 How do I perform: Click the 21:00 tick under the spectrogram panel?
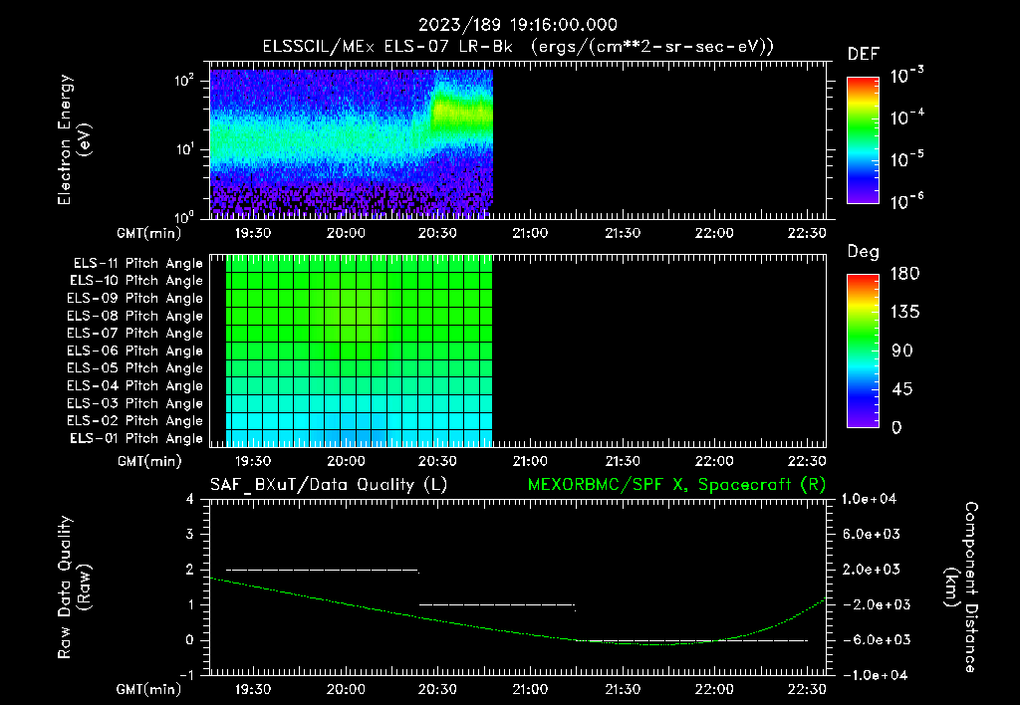pyautogui.click(x=530, y=233)
